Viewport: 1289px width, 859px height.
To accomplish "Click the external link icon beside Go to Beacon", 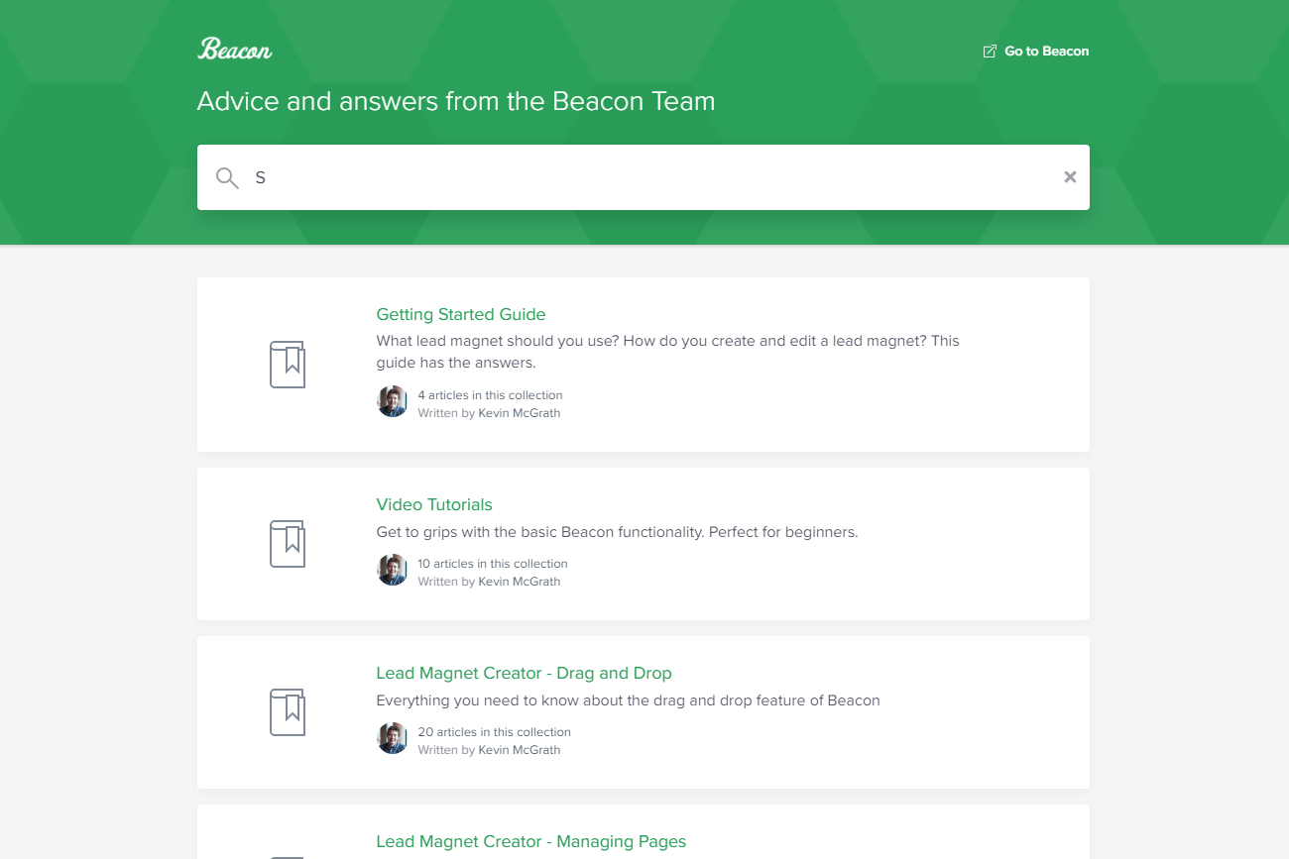I will pyautogui.click(x=990, y=52).
